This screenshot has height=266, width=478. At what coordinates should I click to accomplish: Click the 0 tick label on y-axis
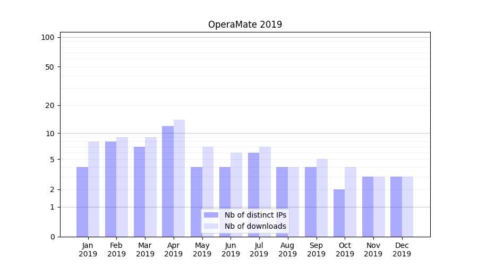click(x=52, y=237)
